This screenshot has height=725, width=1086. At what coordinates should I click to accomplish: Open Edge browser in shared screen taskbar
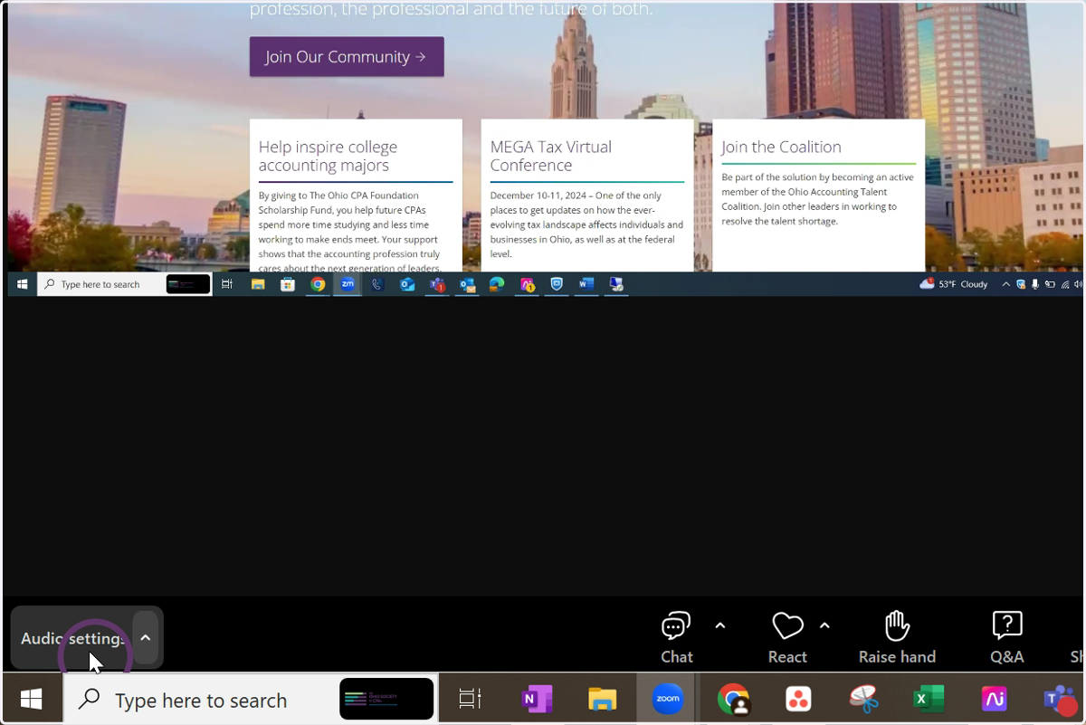click(x=497, y=284)
